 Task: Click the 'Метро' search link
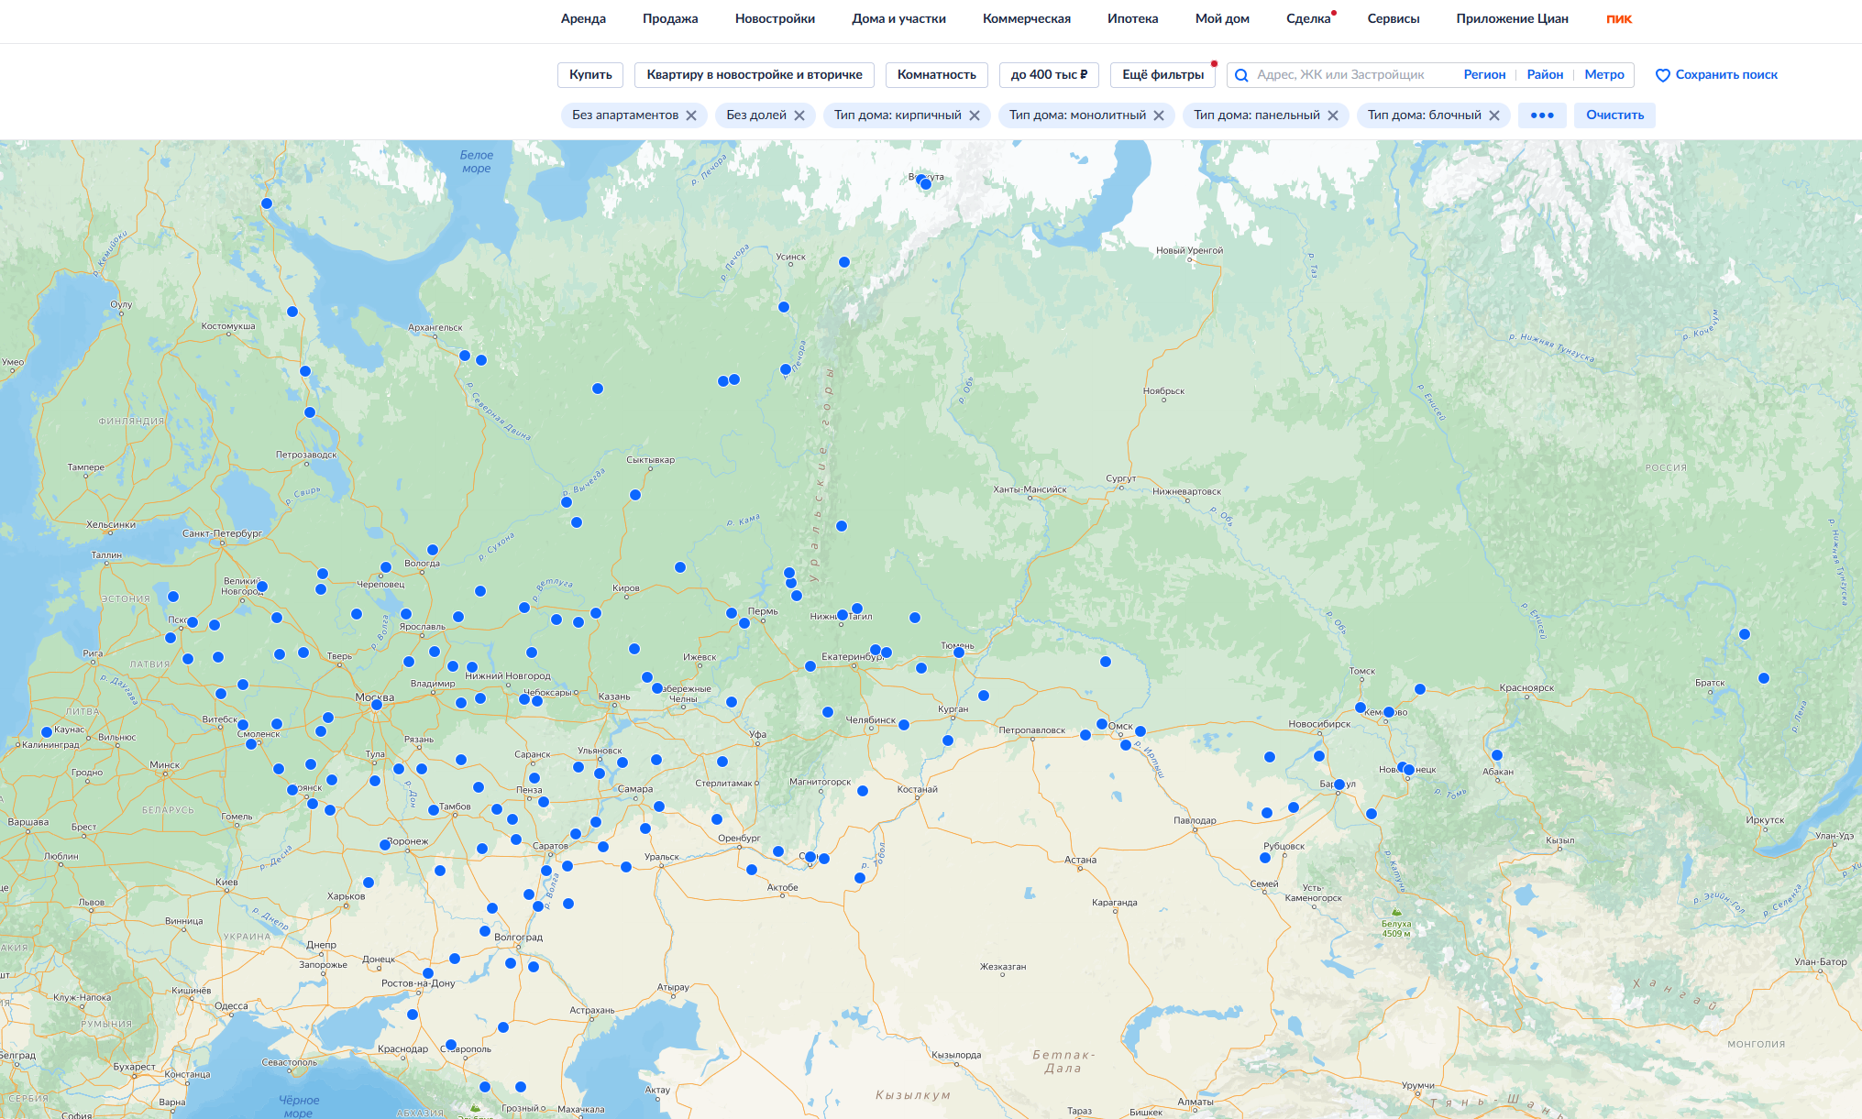(x=1603, y=75)
